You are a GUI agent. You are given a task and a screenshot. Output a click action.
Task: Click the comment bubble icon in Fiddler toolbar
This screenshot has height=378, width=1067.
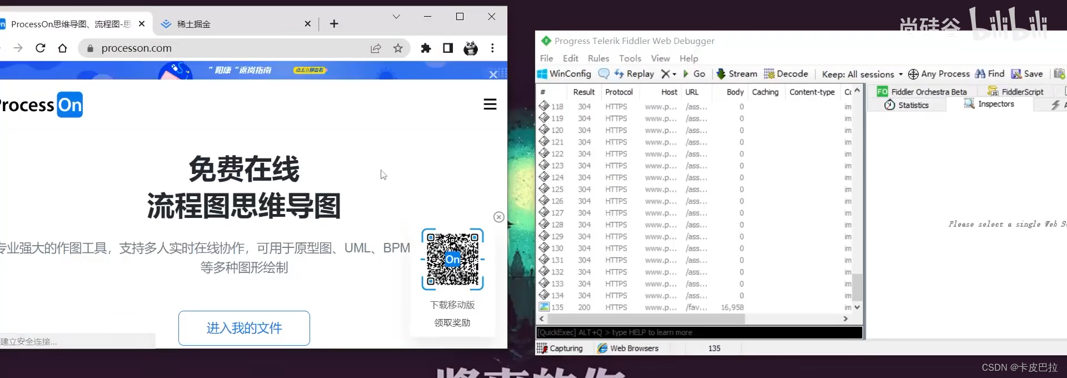[x=604, y=73]
